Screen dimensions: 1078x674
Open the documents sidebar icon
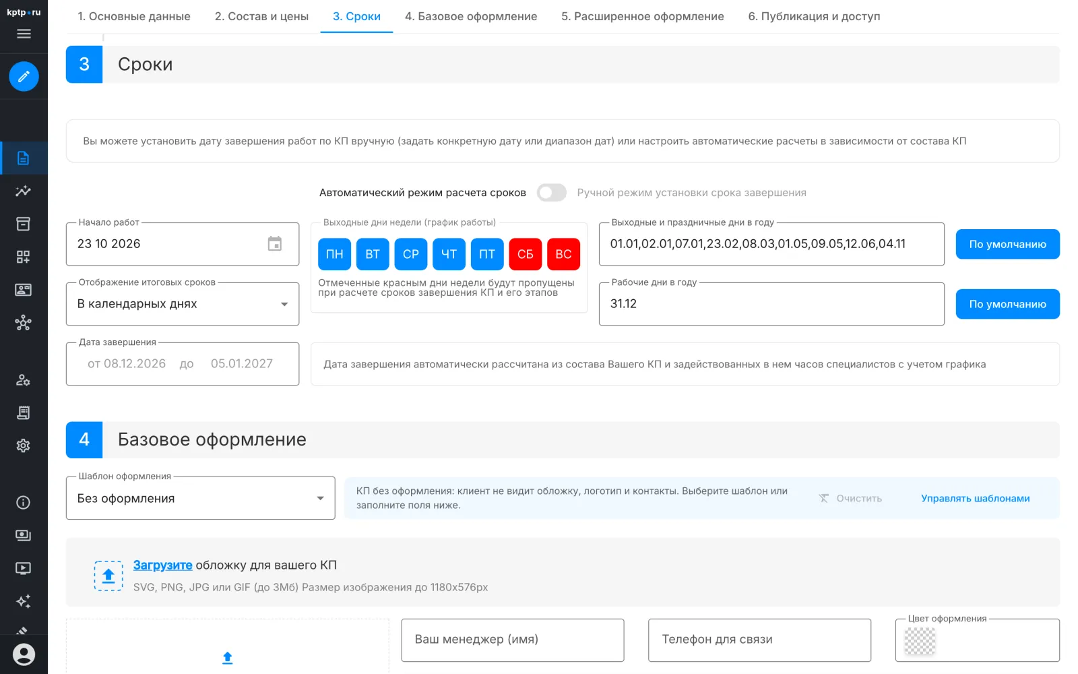click(x=24, y=158)
